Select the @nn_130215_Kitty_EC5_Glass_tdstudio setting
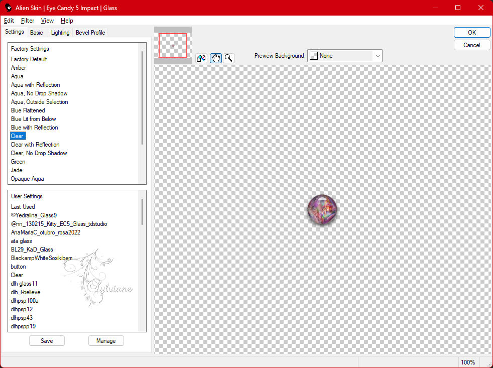The height and width of the screenshot is (368, 493). pos(59,223)
